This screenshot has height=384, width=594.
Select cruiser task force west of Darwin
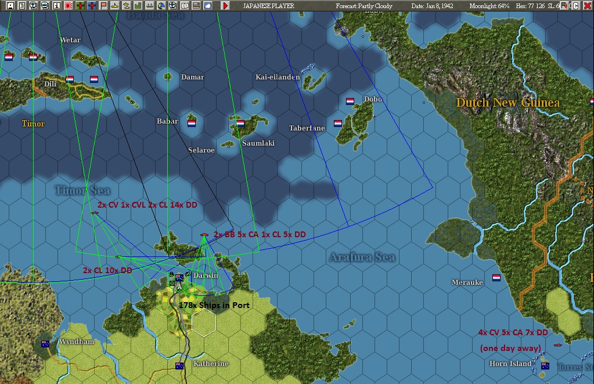tap(118, 257)
